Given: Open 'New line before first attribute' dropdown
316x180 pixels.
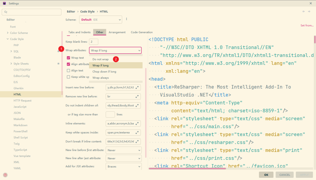Looking at the screenshot, I should coord(123,150).
